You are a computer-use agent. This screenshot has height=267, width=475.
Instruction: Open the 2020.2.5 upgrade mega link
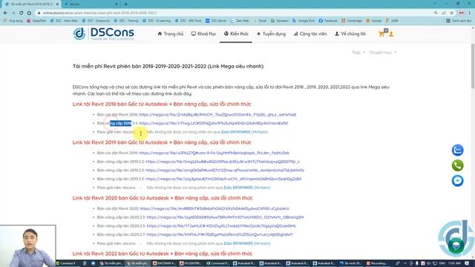(221, 225)
